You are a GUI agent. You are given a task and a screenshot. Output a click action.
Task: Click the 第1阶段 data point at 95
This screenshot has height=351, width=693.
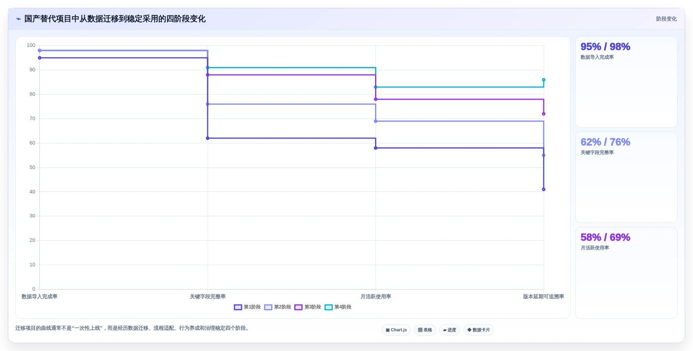tap(39, 58)
